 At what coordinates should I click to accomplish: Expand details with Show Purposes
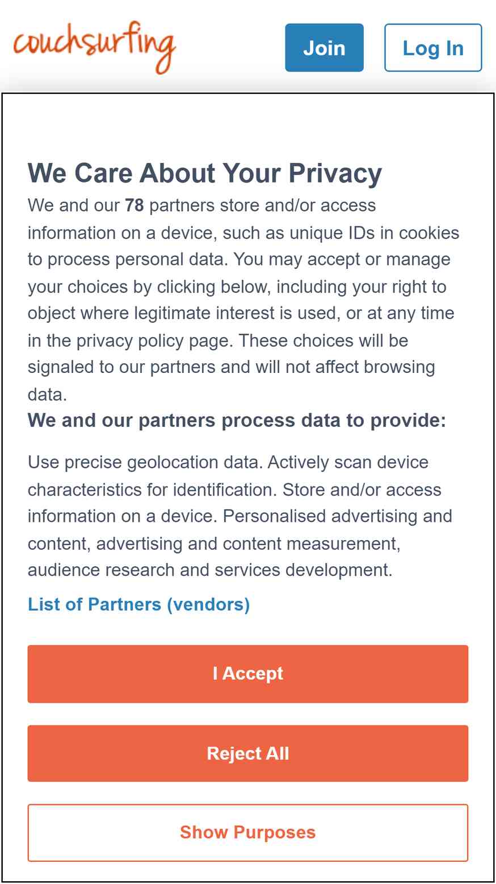(x=248, y=833)
